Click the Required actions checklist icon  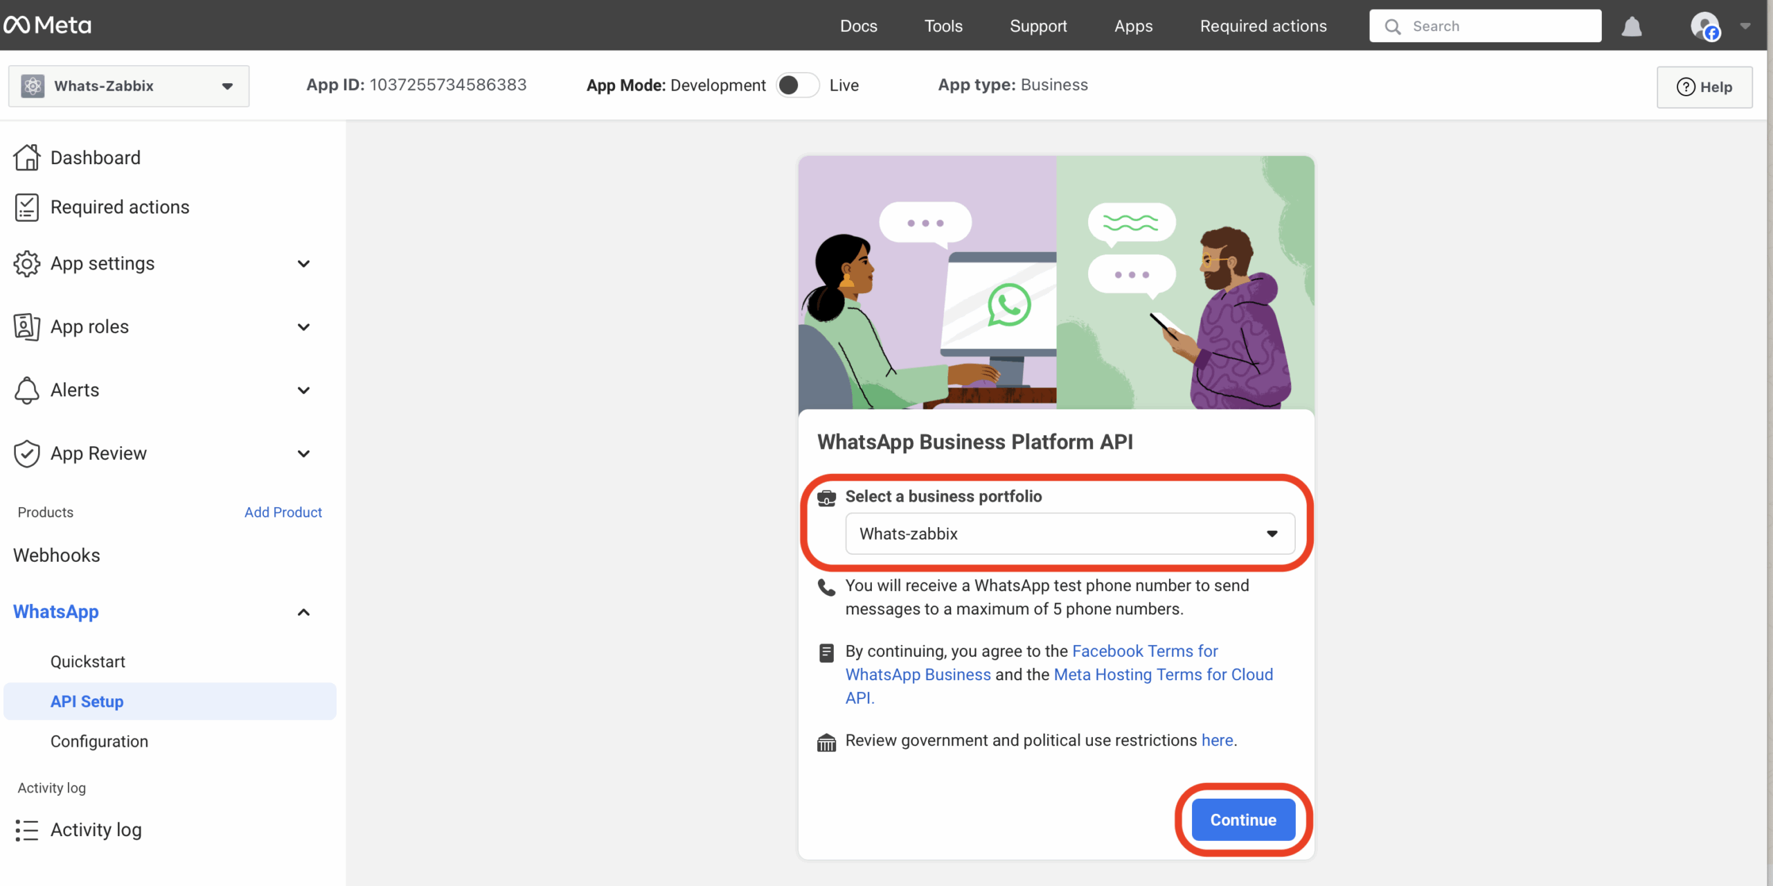point(26,207)
